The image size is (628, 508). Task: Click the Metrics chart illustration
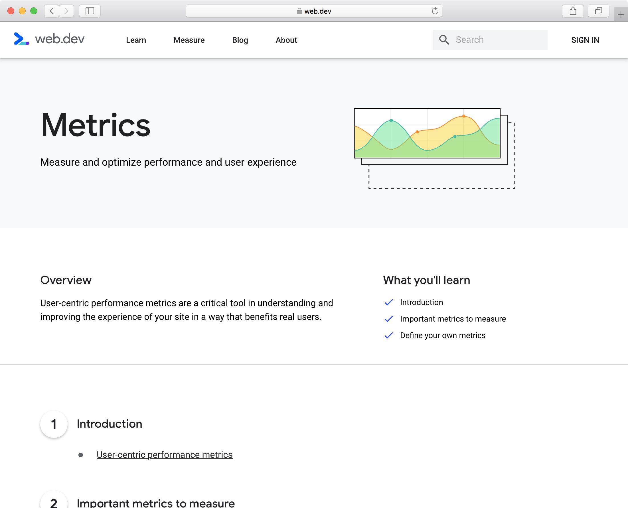tap(434, 149)
